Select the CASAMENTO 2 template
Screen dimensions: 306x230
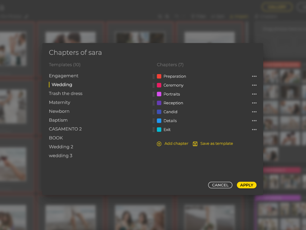pyautogui.click(x=65, y=129)
